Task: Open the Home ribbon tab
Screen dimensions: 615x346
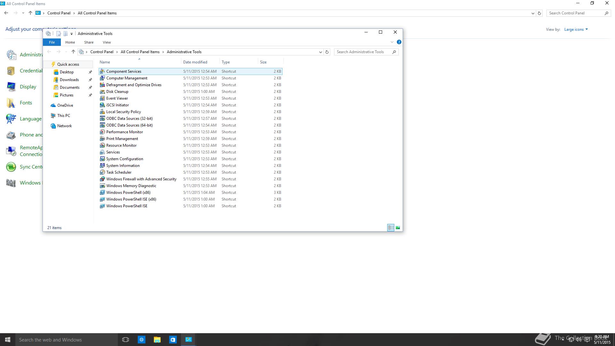Action: click(70, 42)
